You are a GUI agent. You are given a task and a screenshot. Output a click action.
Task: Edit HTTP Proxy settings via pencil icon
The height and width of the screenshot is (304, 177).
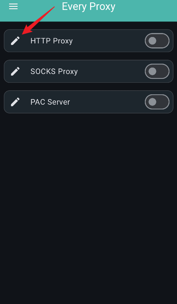click(15, 41)
